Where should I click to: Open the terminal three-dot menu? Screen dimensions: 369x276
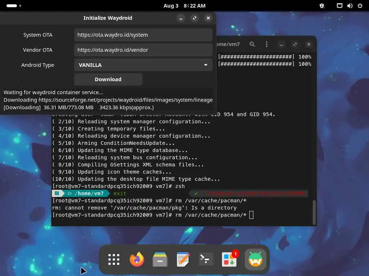tap(267, 44)
